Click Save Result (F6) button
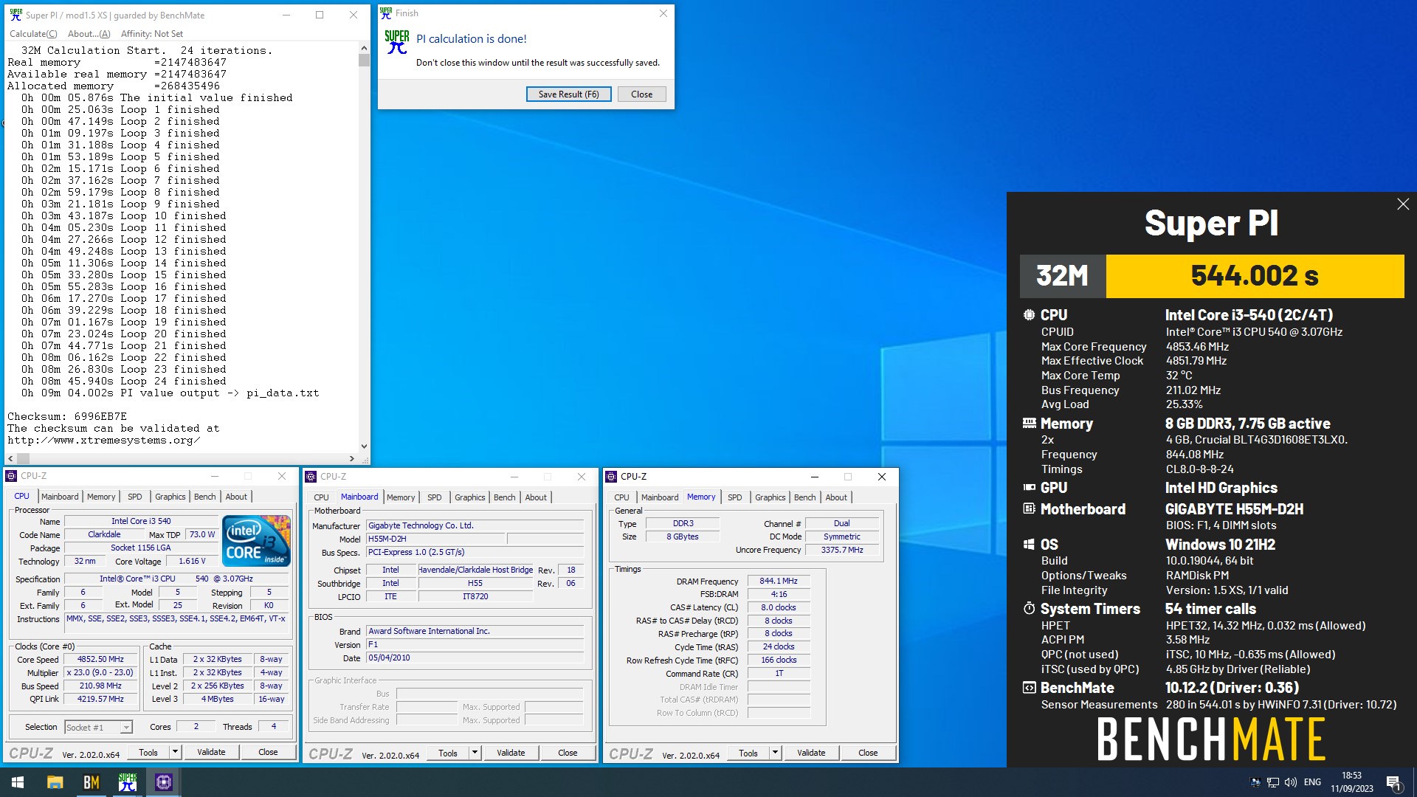 coord(568,94)
